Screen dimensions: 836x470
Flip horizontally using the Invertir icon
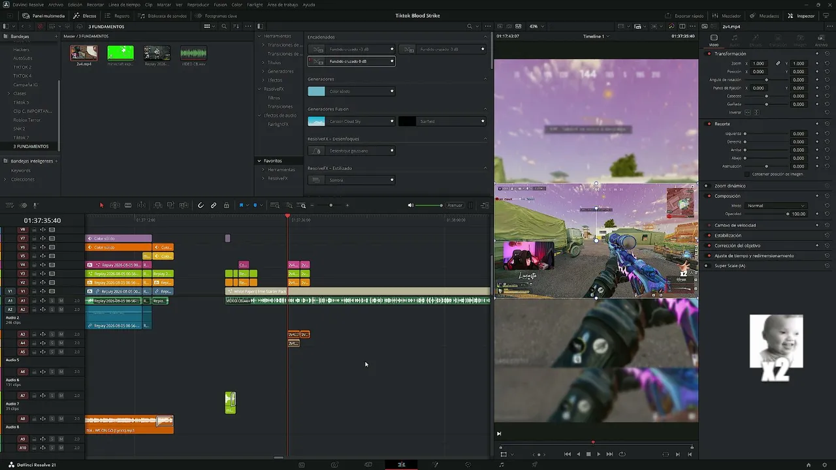pos(748,112)
